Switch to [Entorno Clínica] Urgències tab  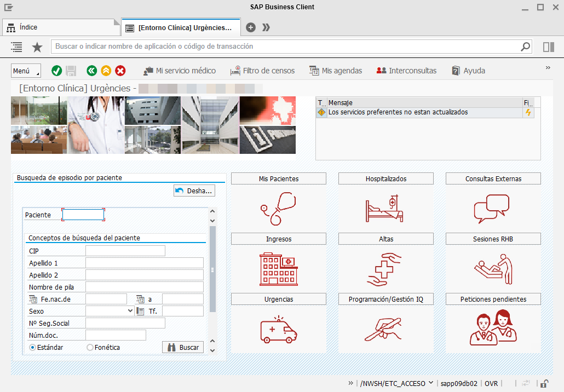click(181, 28)
